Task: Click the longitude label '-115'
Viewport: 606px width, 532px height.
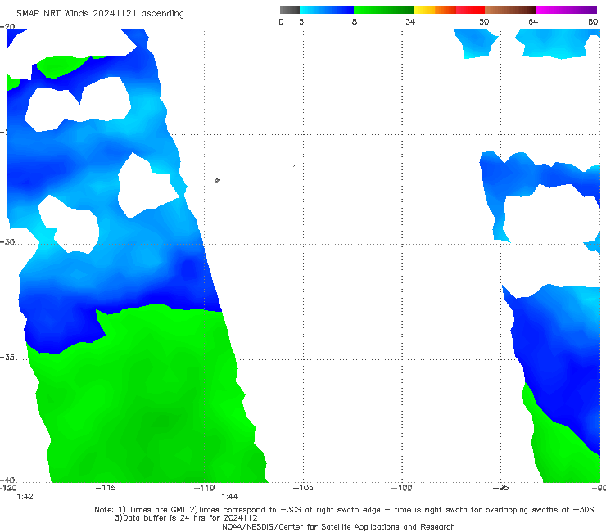Action: (106, 488)
